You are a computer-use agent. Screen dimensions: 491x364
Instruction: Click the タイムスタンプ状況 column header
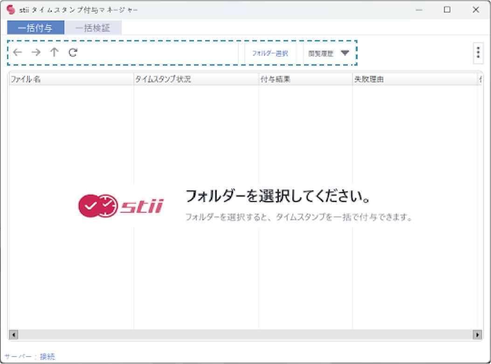click(x=196, y=80)
